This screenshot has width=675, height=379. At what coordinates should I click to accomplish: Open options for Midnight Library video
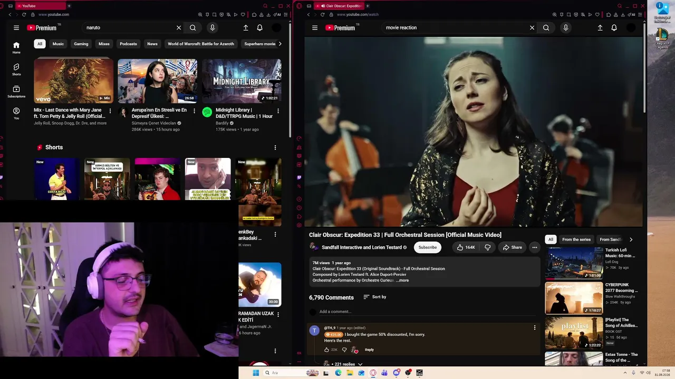click(x=278, y=111)
